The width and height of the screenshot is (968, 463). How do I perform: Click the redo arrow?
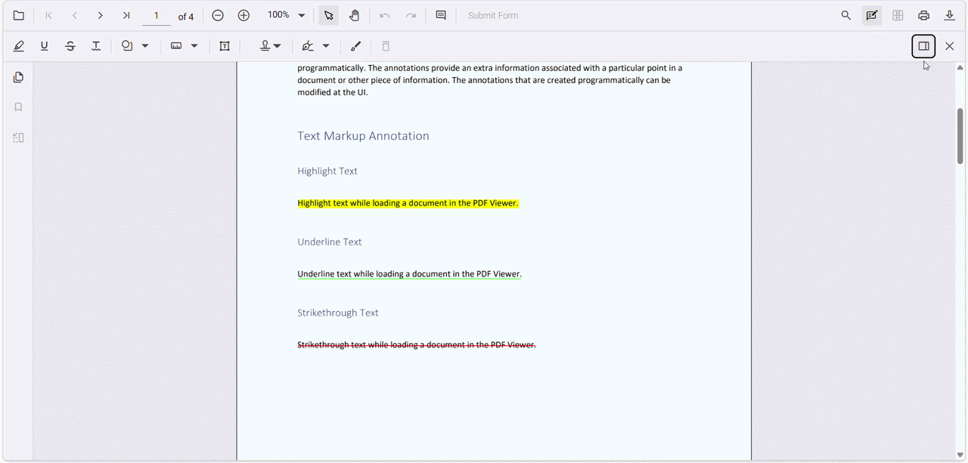click(x=411, y=15)
